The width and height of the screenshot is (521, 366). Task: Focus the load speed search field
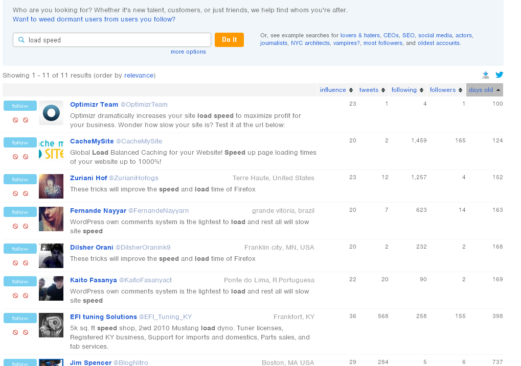click(x=112, y=40)
